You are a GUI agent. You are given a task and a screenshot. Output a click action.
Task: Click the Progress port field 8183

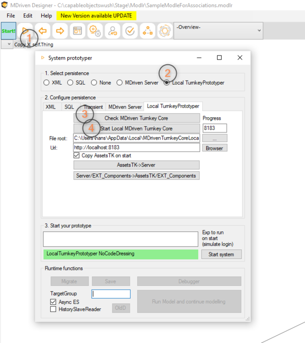click(x=215, y=128)
